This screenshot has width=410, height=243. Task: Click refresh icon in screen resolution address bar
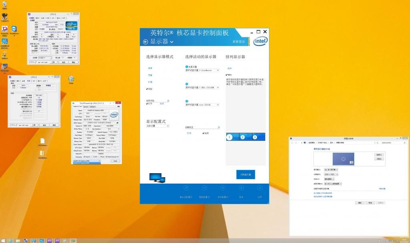[x=378, y=143]
